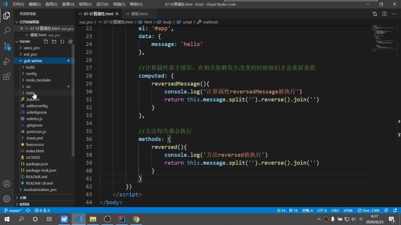
Task: Synchronize changes in status bar
Action: (28, 211)
